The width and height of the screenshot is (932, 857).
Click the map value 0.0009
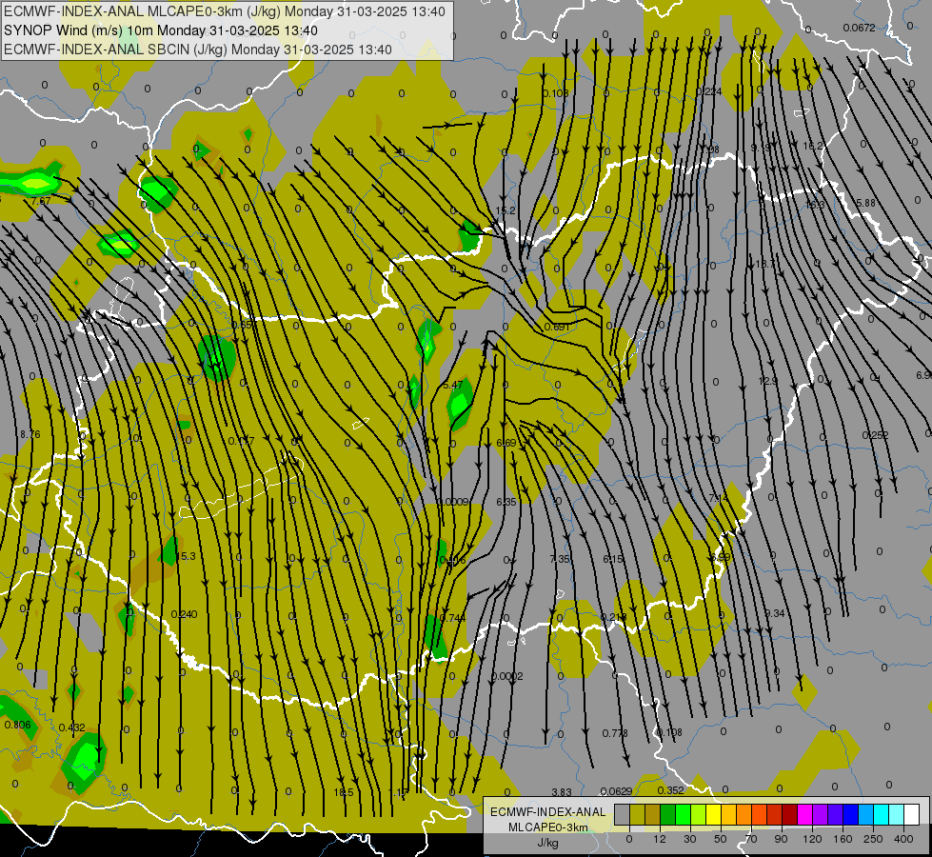pos(453,502)
